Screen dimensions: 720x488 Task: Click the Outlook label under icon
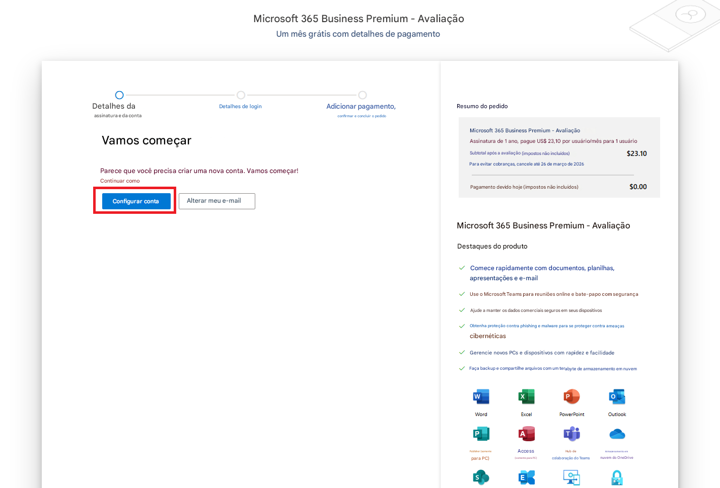coord(617,415)
